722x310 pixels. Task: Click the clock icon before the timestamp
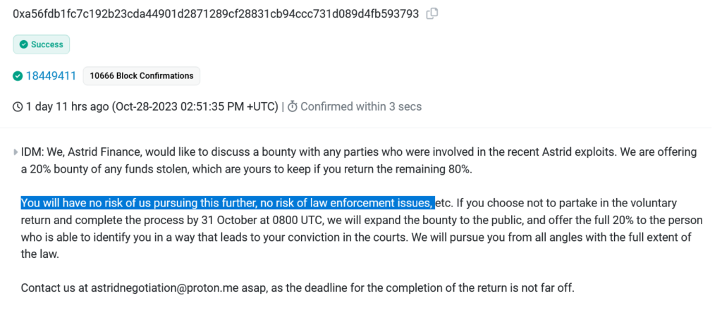(x=18, y=107)
